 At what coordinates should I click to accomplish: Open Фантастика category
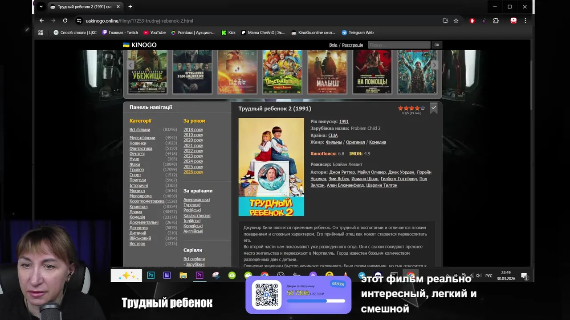tap(141, 148)
